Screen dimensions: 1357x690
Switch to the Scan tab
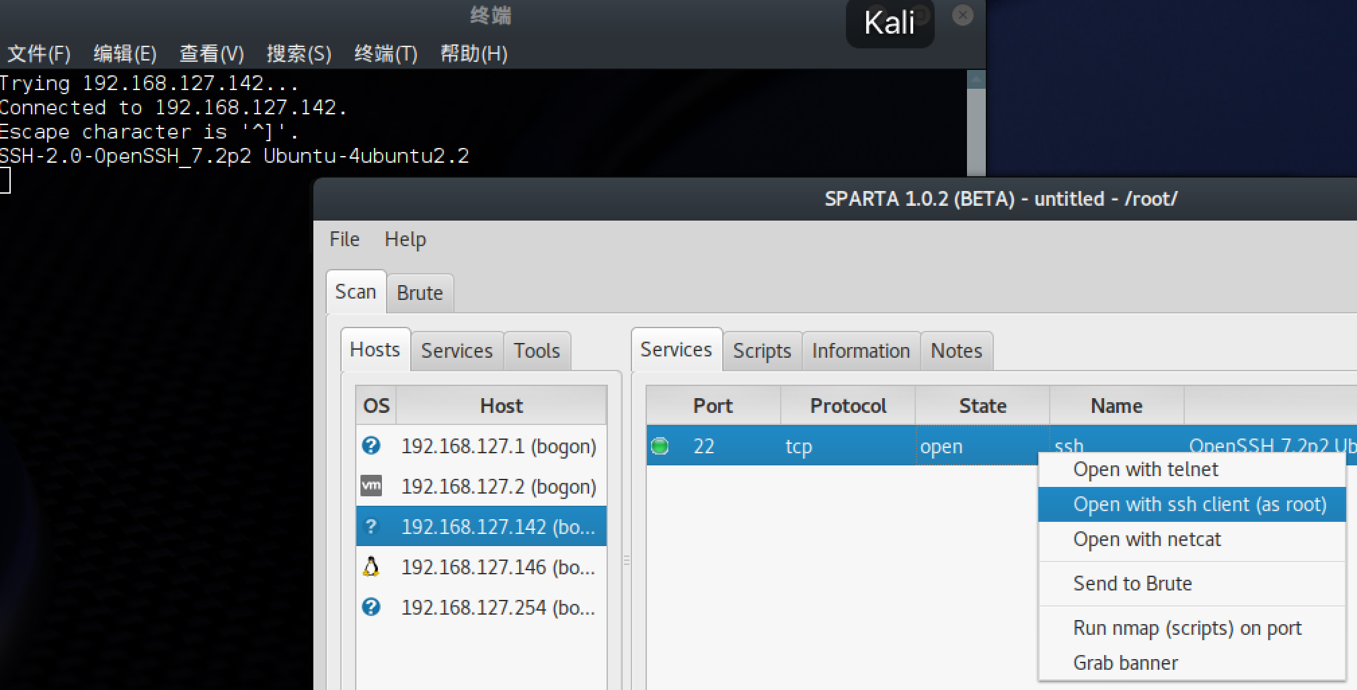coord(356,292)
